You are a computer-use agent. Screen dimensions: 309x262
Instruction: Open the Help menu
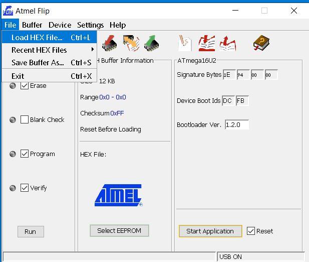click(x=118, y=25)
